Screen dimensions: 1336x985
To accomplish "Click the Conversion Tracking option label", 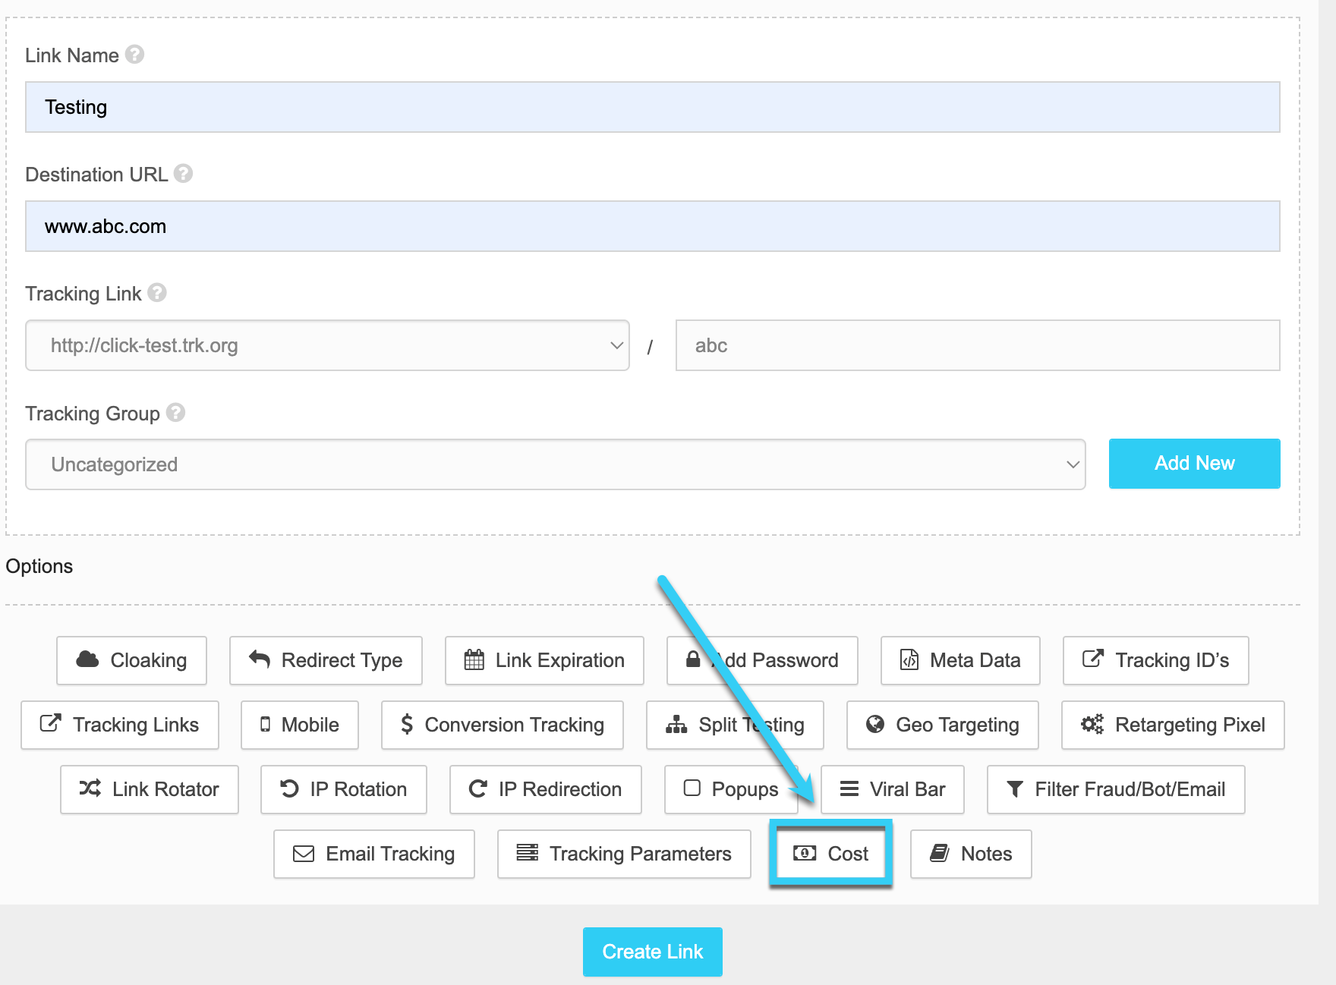I will 515,725.
